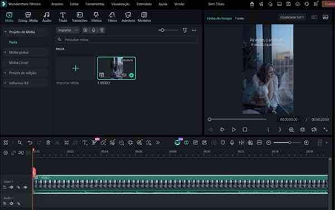Image resolution: width=335 pixels, height=210 pixels.
Task: Switch to Linha do tempo preview tab
Action: click(220, 18)
